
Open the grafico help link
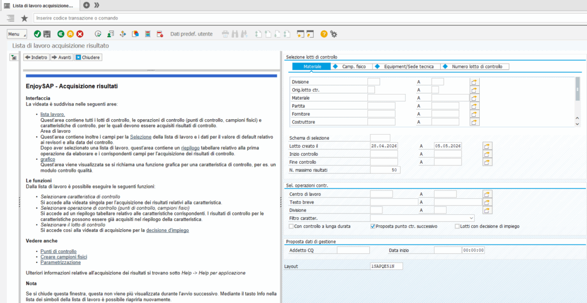(48, 159)
